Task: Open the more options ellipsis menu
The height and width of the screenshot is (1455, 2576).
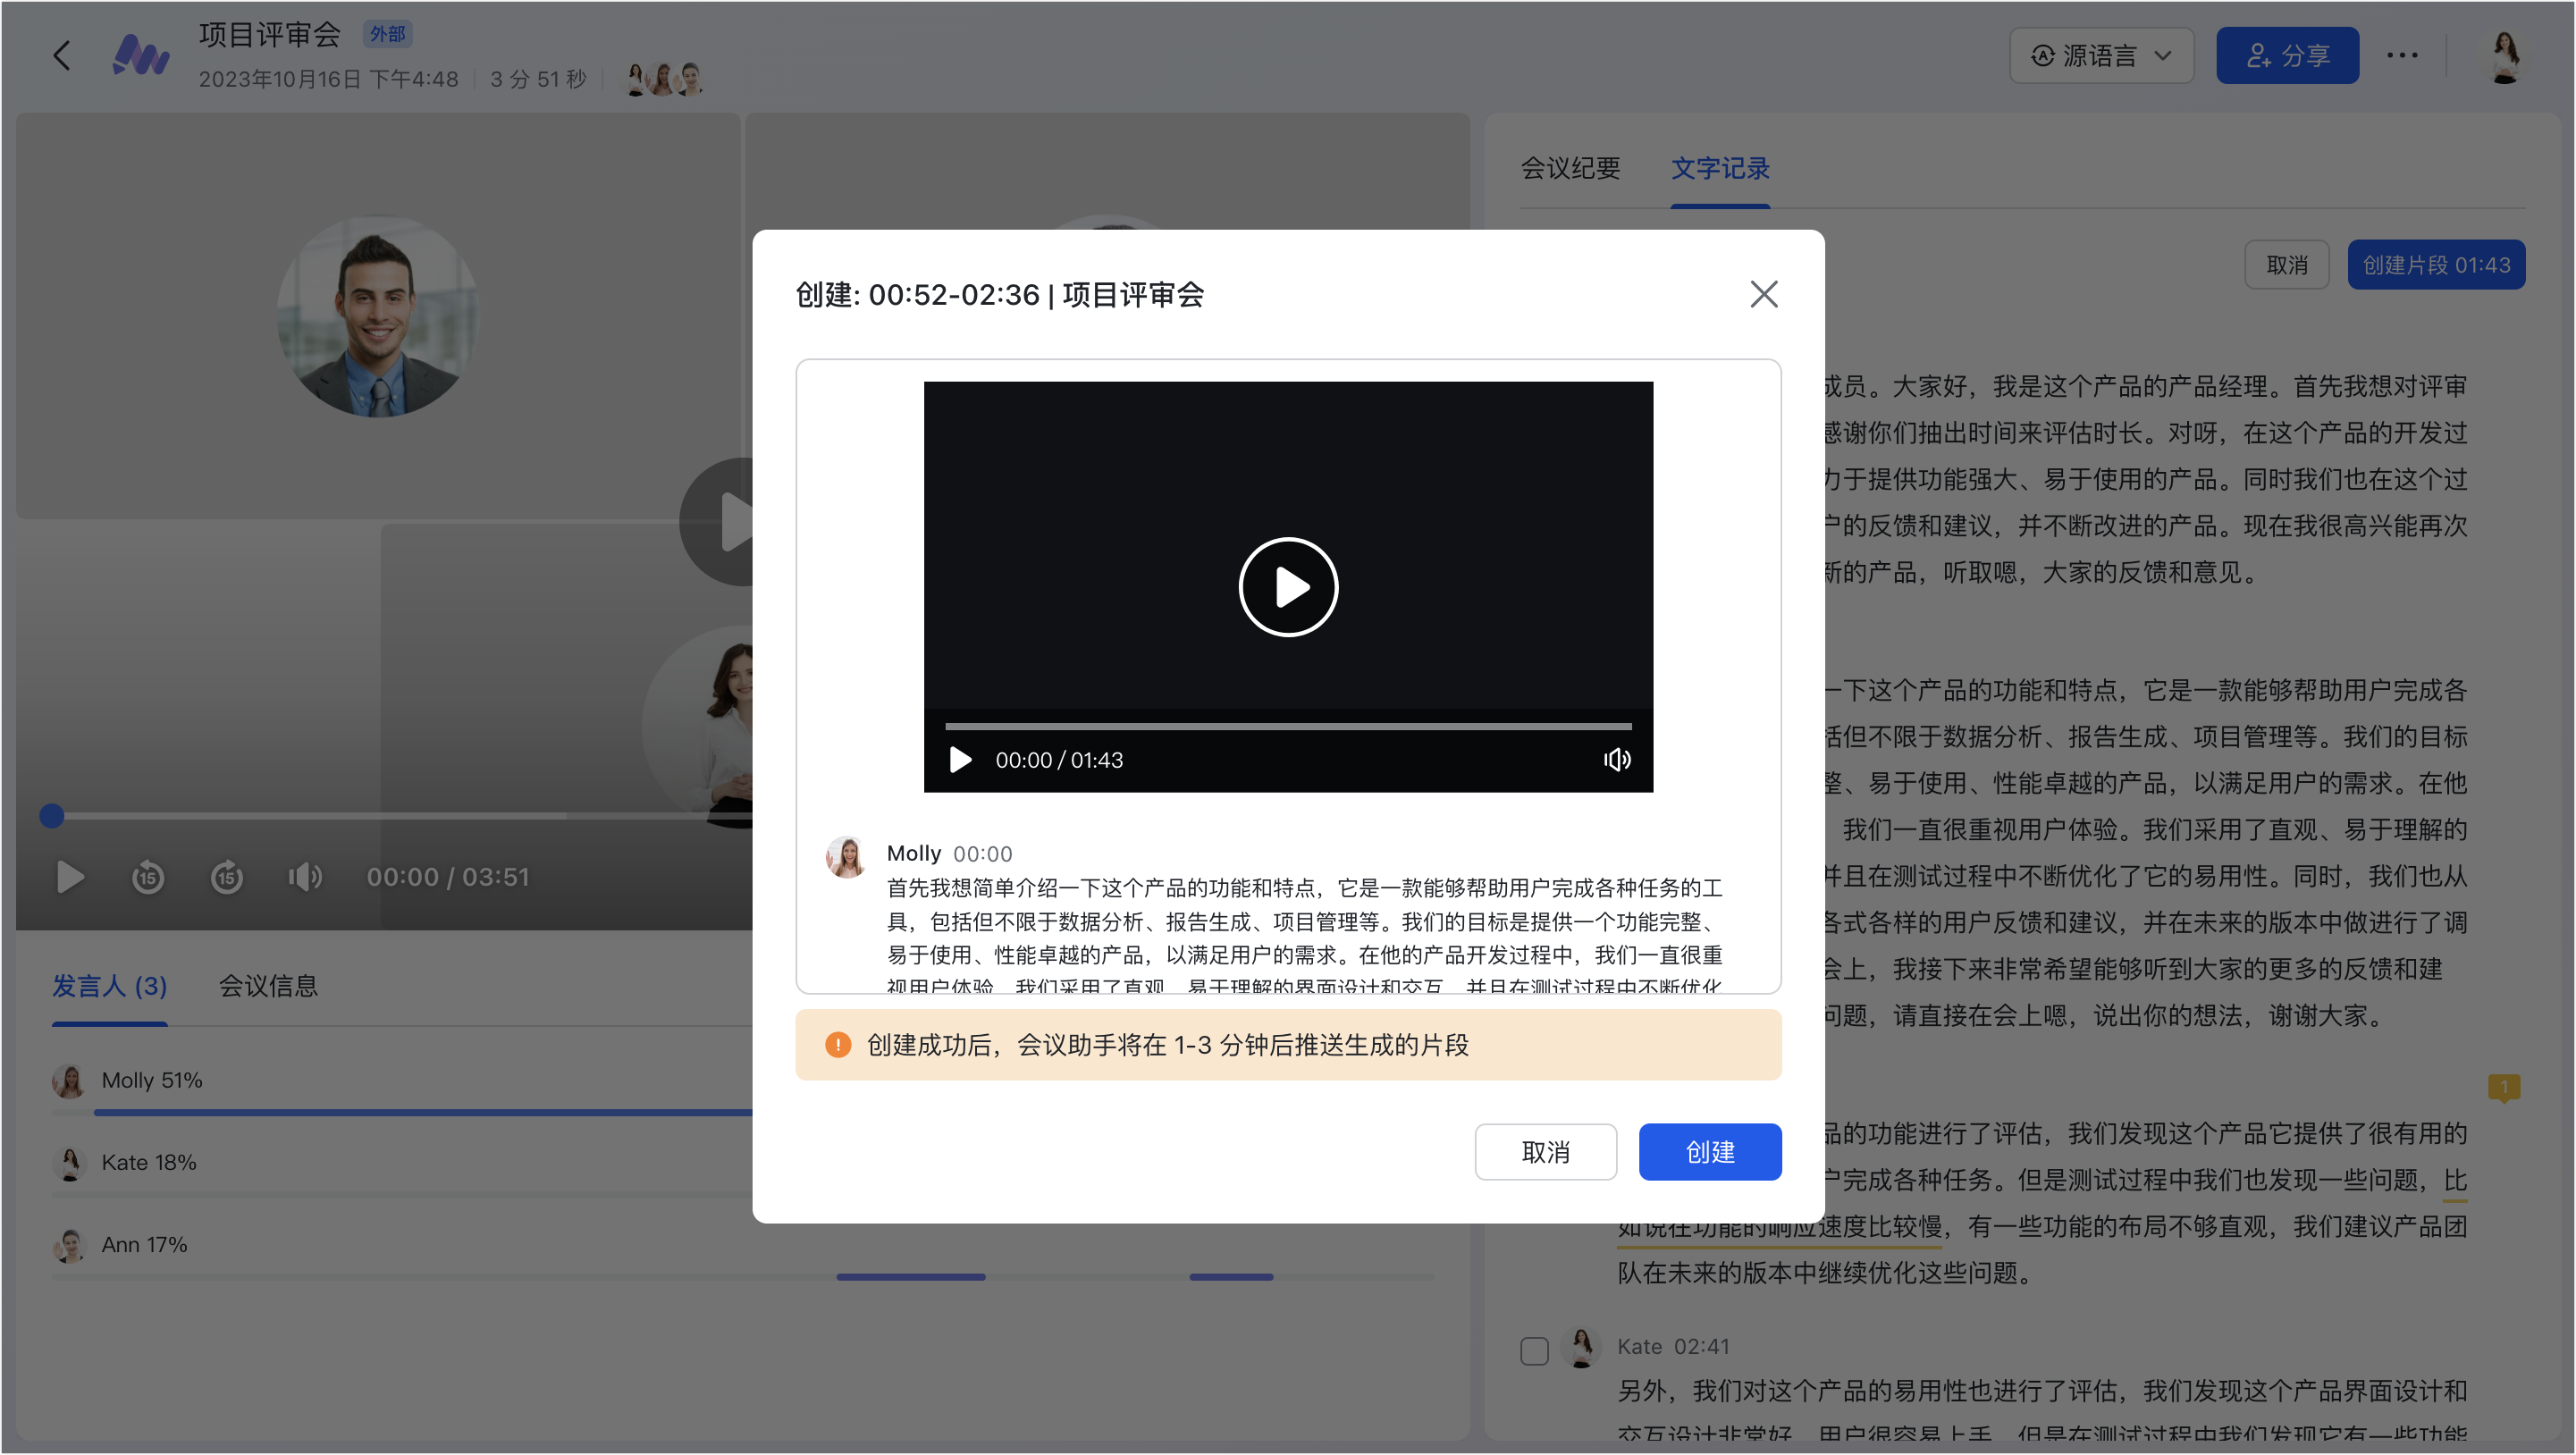Action: coord(2403,55)
